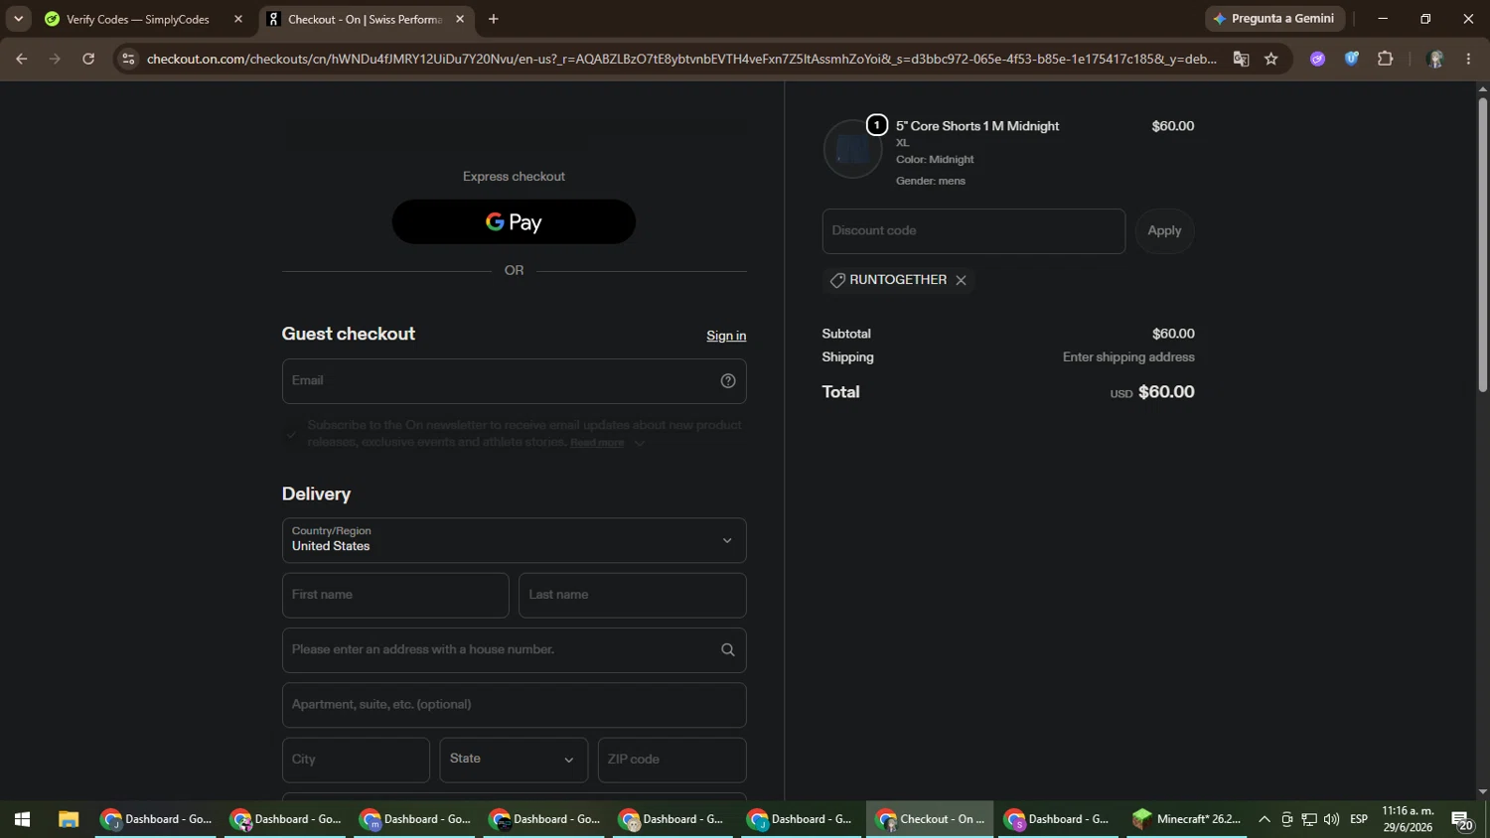The height and width of the screenshot is (838, 1490).
Task: Open File Explorer from taskbar
Action: coord(69,820)
